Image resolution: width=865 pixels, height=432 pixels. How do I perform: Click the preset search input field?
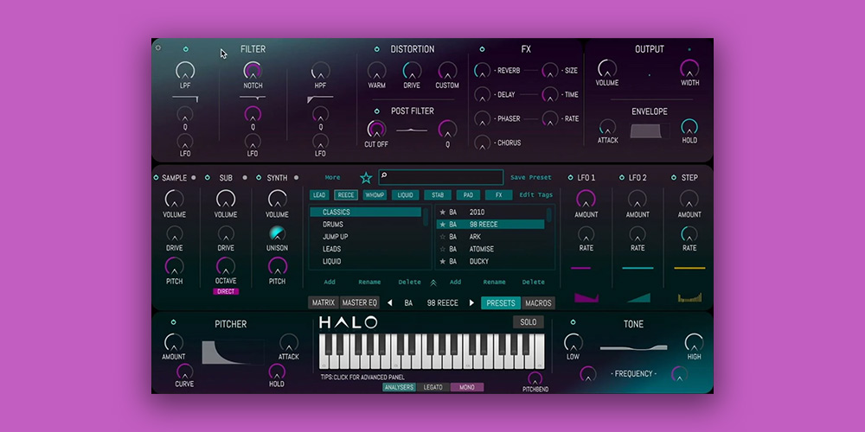pos(441,177)
